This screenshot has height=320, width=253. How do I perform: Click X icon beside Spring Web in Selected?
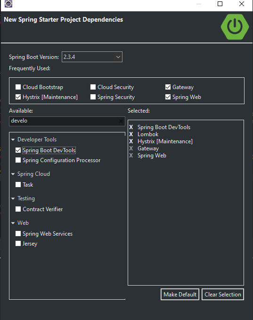tap(131, 156)
